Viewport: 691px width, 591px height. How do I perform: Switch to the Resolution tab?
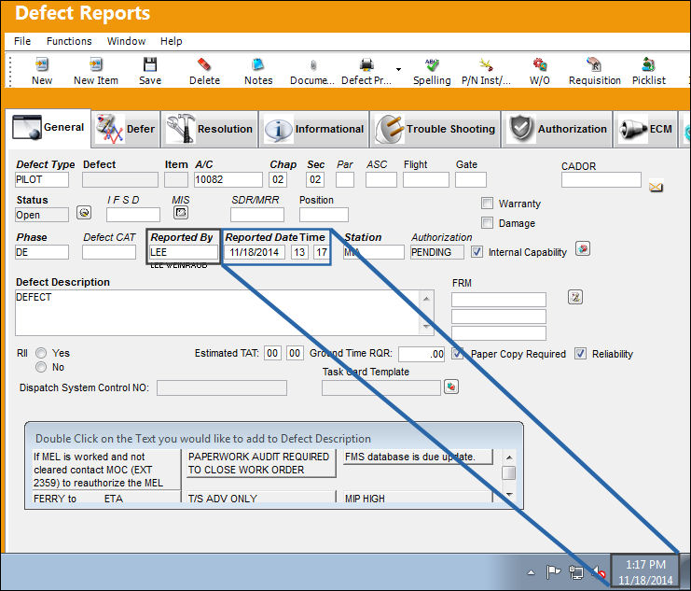point(210,129)
